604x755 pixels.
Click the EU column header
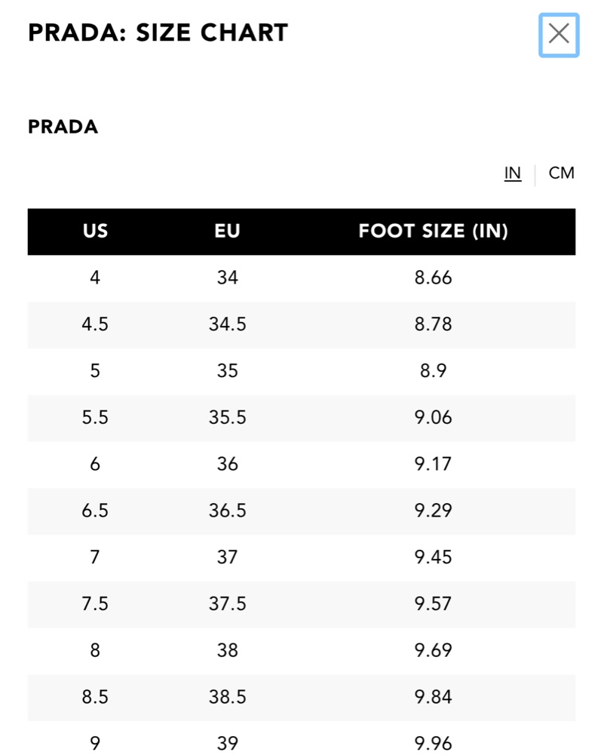pos(227,231)
